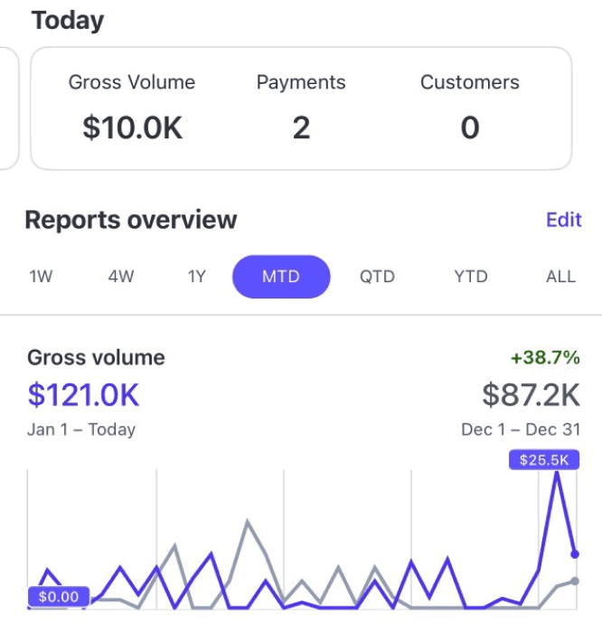The height and width of the screenshot is (633, 602).
Task: Tap the purple end point on chart
Action: [575, 554]
